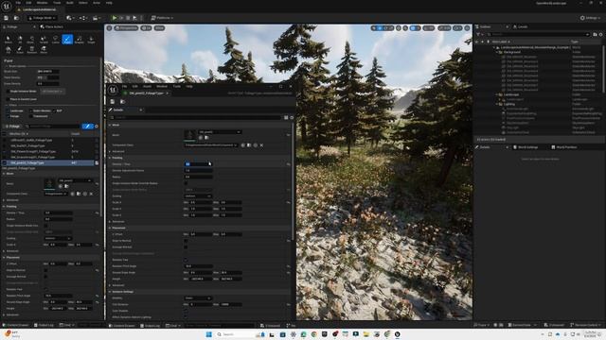Toggle Random Yaw checkbox in foliage editor window

pyautogui.click(x=186, y=260)
